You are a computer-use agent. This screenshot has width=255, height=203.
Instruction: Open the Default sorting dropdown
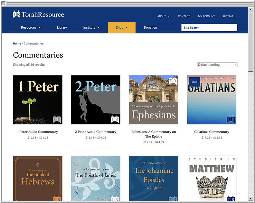pos(217,65)
